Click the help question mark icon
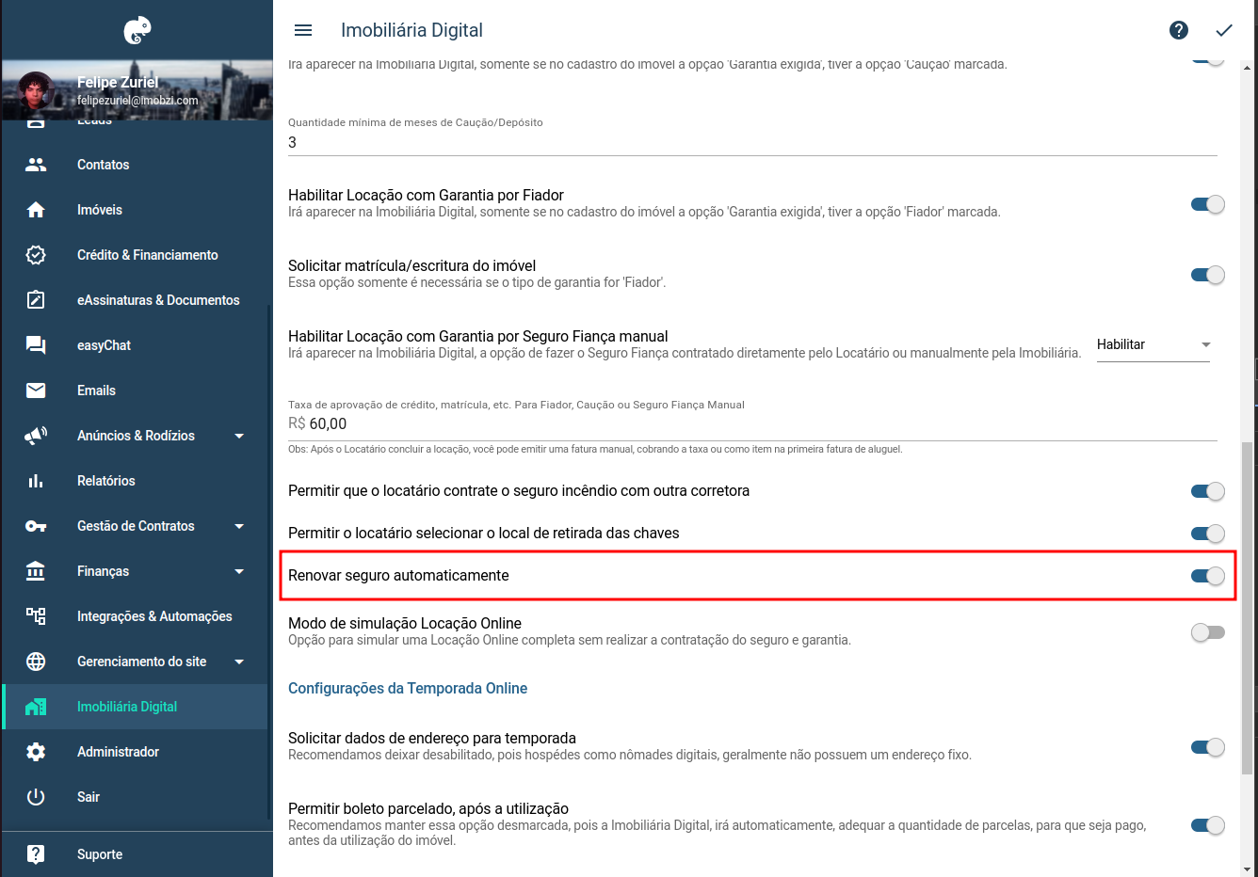The image size is (1258, 877). tap(1179, 30)
